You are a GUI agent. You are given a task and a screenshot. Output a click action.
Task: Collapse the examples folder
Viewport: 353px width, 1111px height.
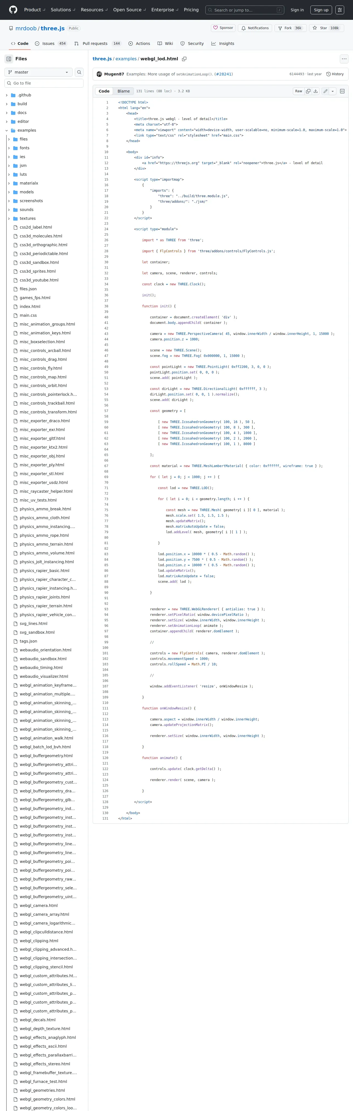(6, 130)
